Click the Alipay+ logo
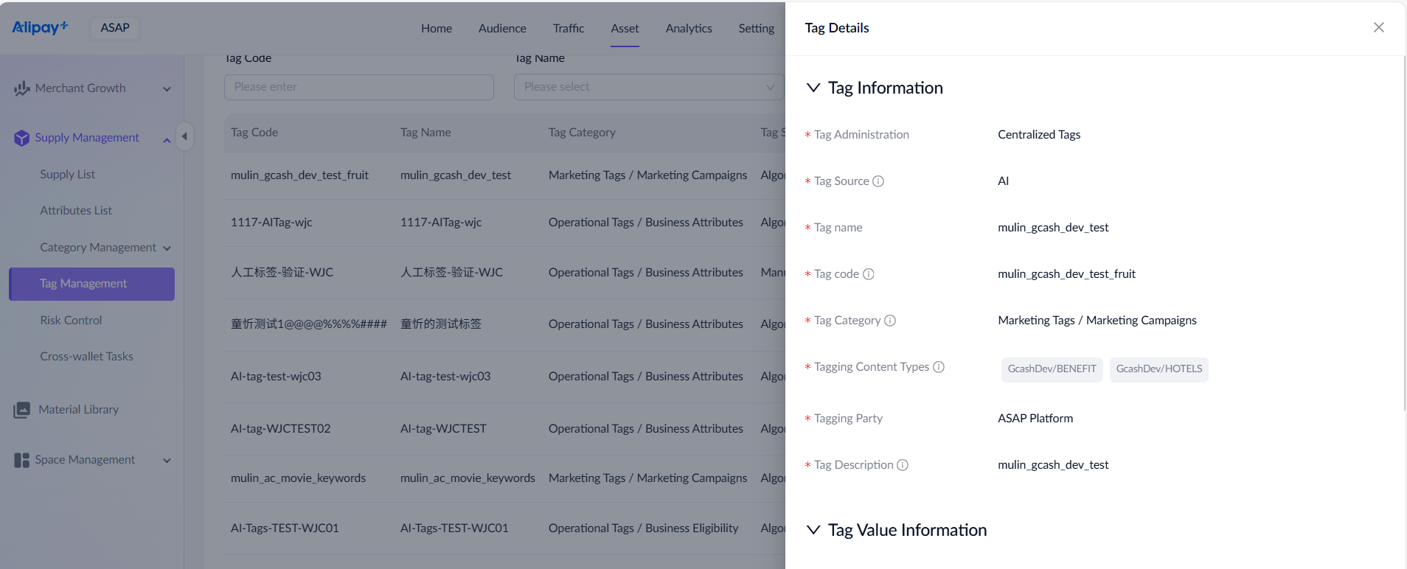Image resolution: width=1407 pixels, height=569 pixels. tap(40, 27)
